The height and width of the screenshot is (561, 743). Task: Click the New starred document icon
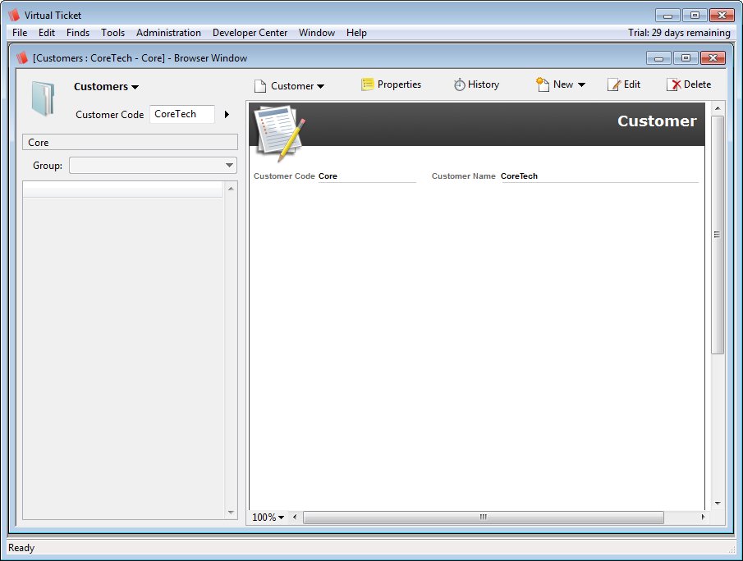543,84
